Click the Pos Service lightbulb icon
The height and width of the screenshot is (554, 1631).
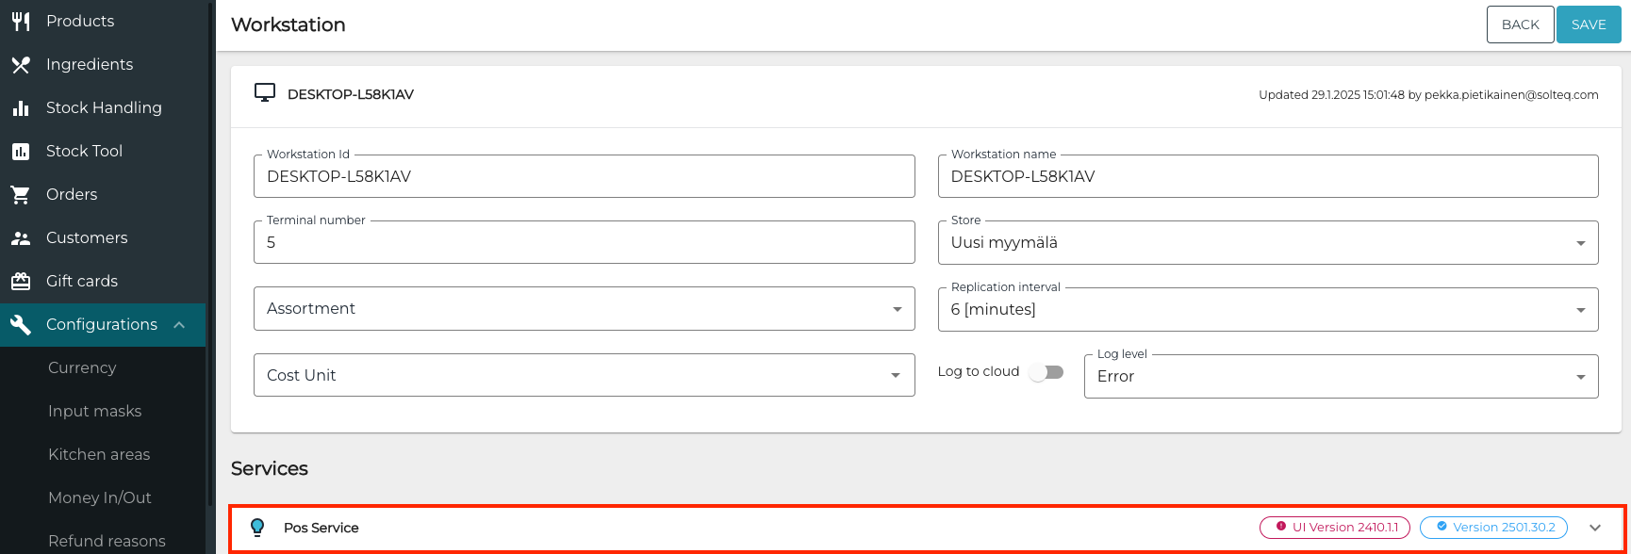point(257,528)
